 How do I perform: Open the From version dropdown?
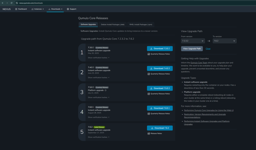tap(193, 41)
